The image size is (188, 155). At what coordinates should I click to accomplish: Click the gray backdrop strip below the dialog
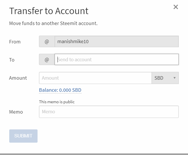(x=94, y=154)
